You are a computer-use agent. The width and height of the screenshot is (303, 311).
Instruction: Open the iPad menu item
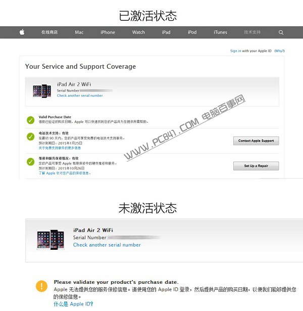[166, 32]
